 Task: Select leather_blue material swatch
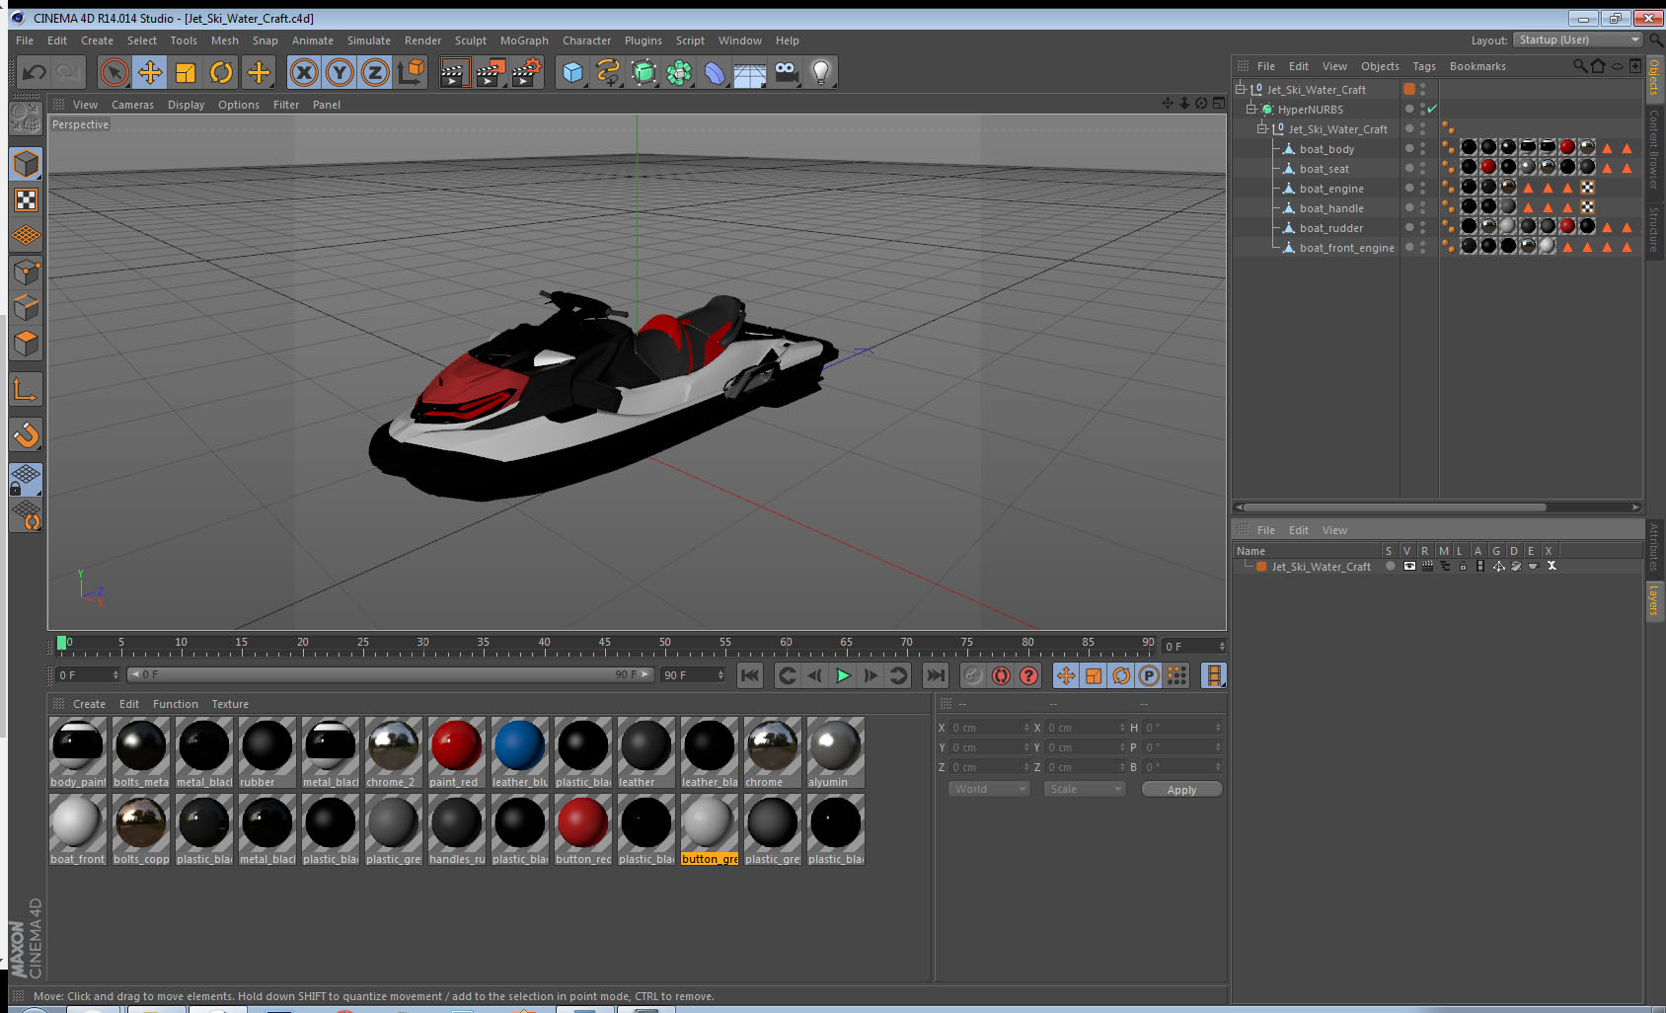(519, 753)
